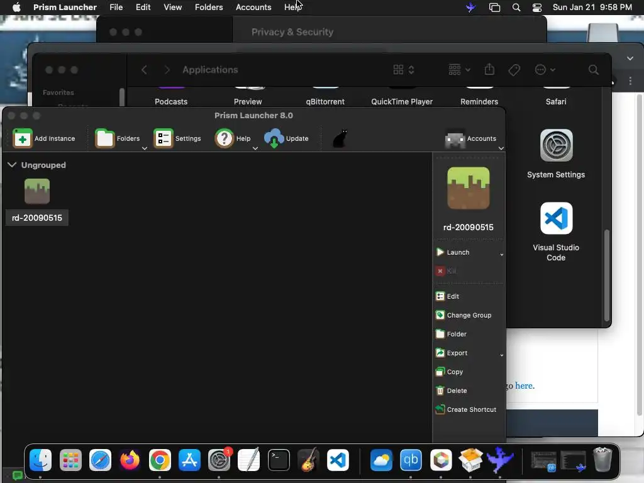Open the instance Folder from side panel
The image size is (644, 483).
point(451,334)
